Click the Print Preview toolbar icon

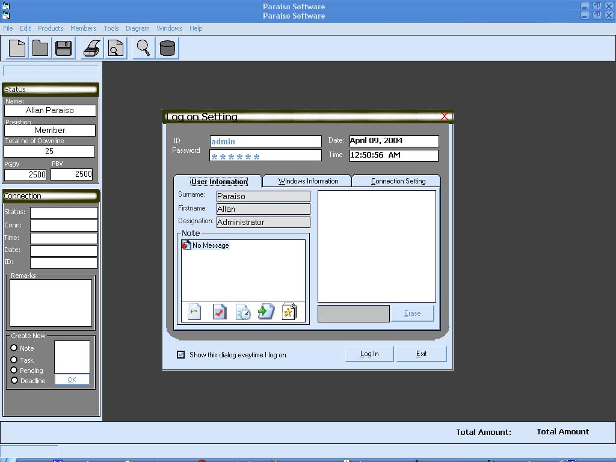(115, 48)
